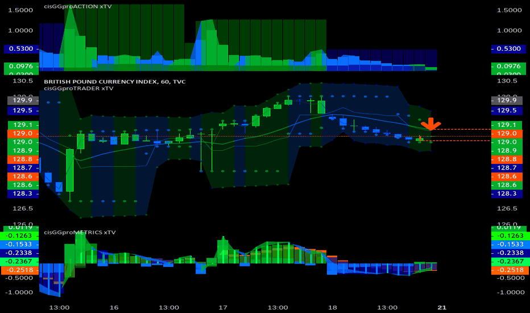Click 1.5000 value on right scale
This screenshot has width=530, height=313.
click(510, 10)
